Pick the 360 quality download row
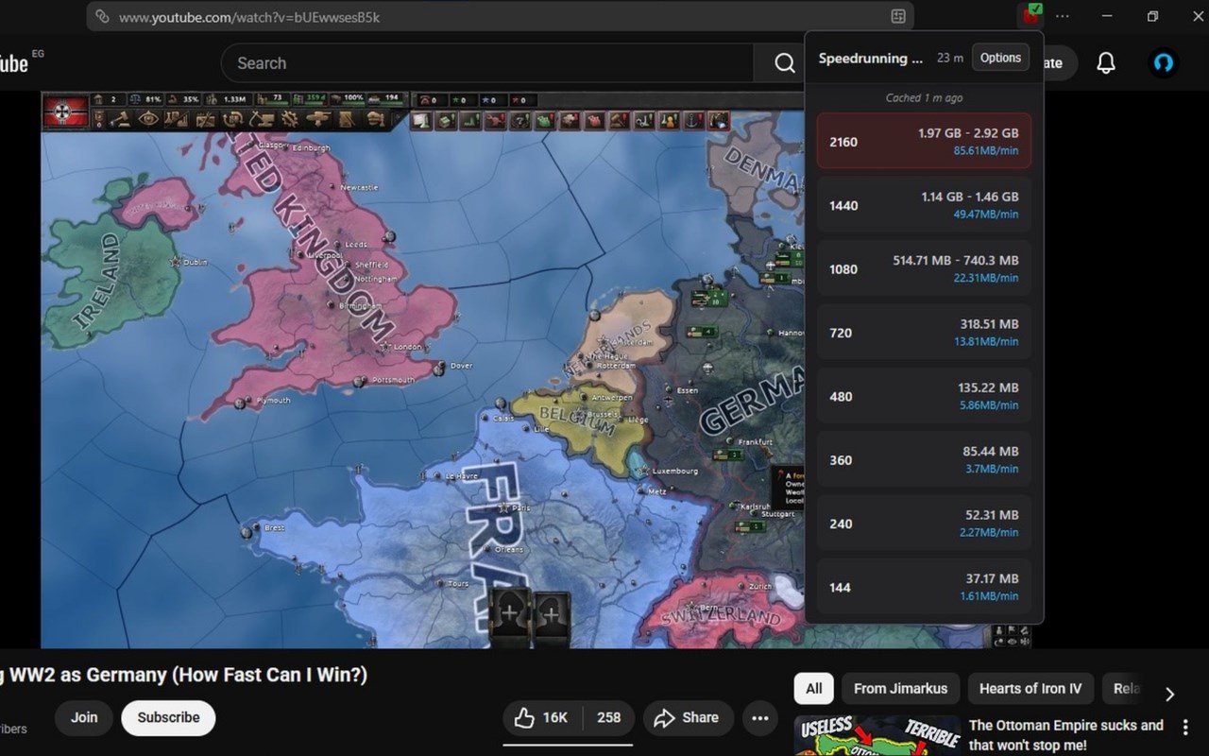 point(924,459)
